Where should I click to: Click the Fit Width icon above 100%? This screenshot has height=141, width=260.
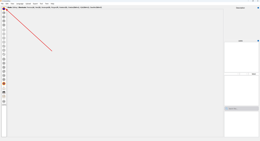[x=4, y=101]
